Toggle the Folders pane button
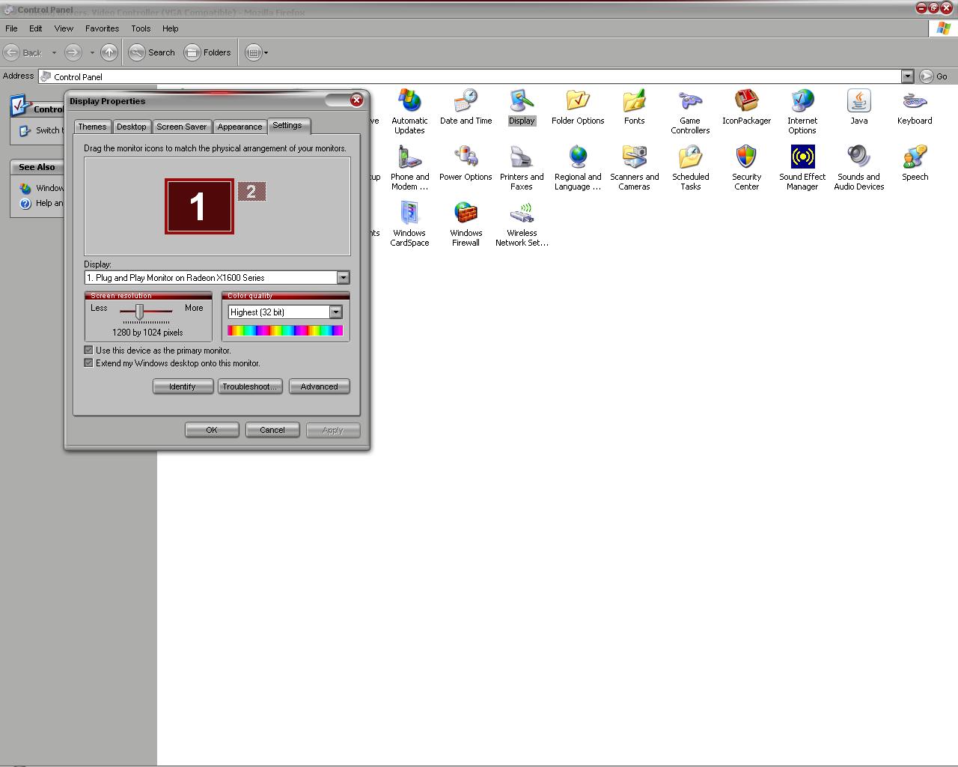Image resolution: width=958 pixels, height=767 pixels. (x=208, y=52)
